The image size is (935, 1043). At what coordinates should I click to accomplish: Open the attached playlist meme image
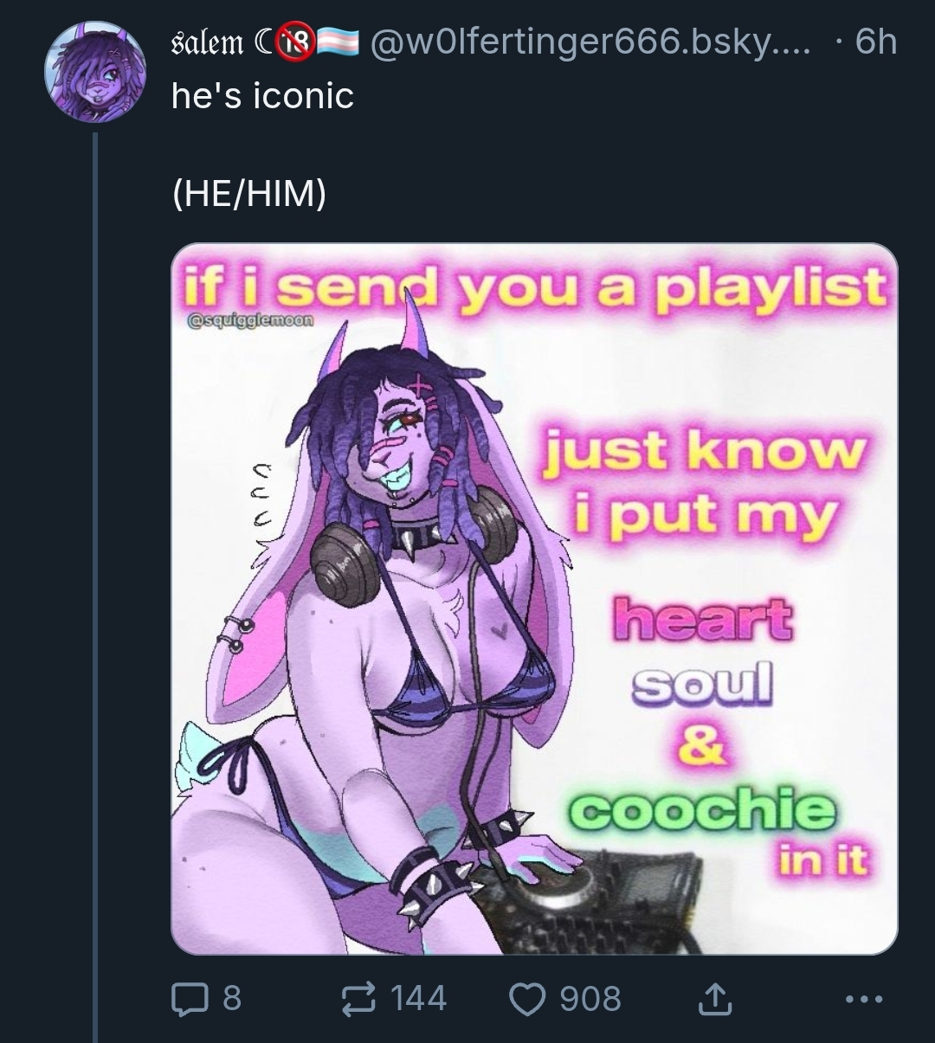coord(534,599)
